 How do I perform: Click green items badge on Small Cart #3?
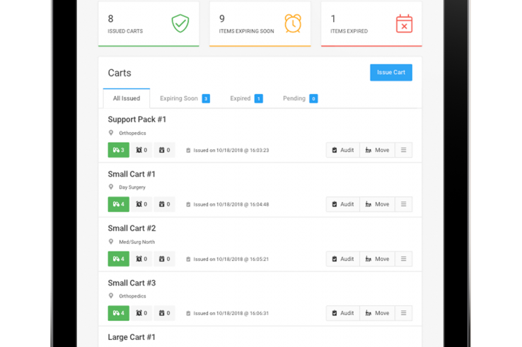[x=119, y=313]
